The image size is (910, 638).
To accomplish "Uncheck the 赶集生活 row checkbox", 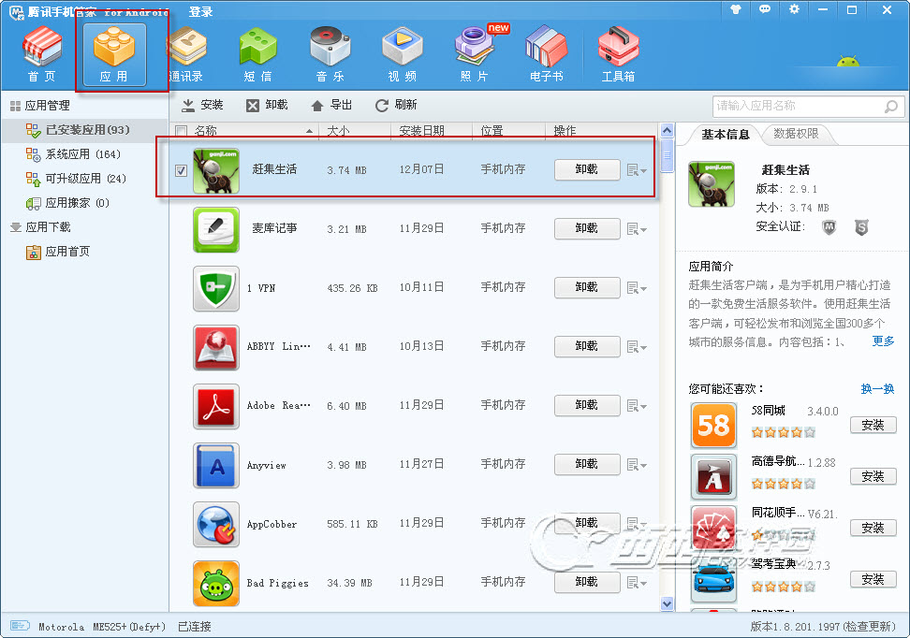I will tap(181, 170).
